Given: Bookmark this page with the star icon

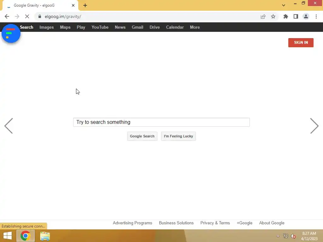Looking at the screenshot, I should (x=273, y=16).
